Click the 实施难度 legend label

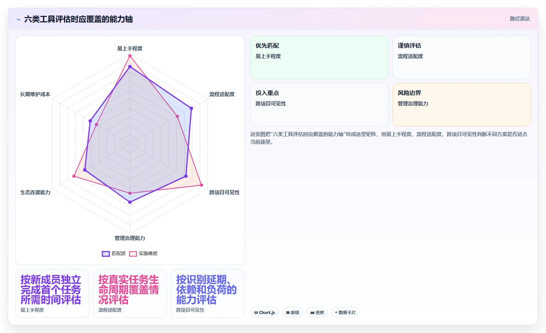[148, 254]
